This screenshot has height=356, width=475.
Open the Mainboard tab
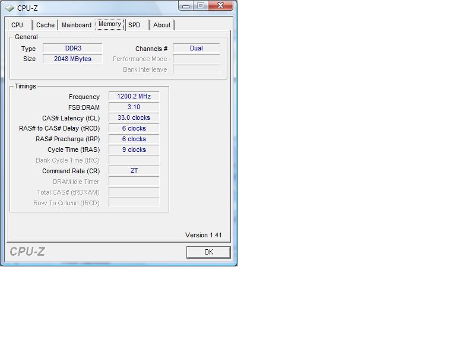(77, 25)
